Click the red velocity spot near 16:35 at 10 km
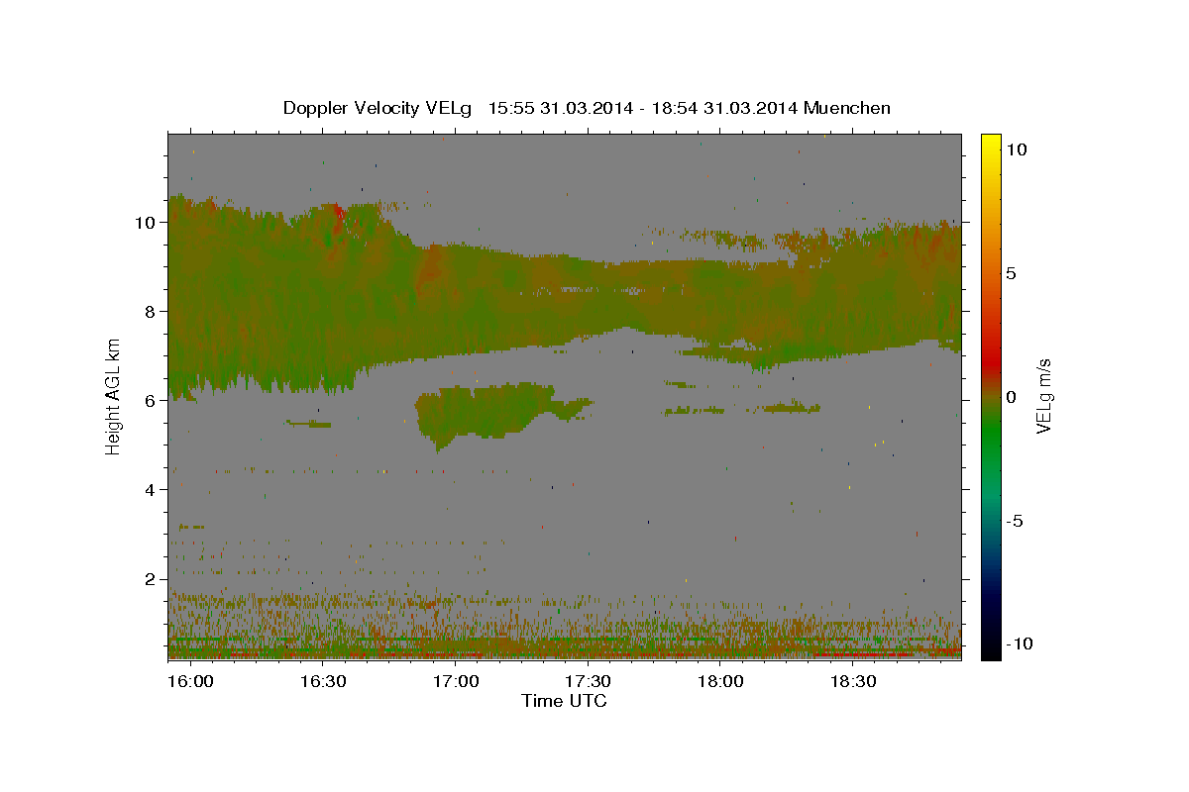Screen dimensions: 1189x792 pos(338,216)
